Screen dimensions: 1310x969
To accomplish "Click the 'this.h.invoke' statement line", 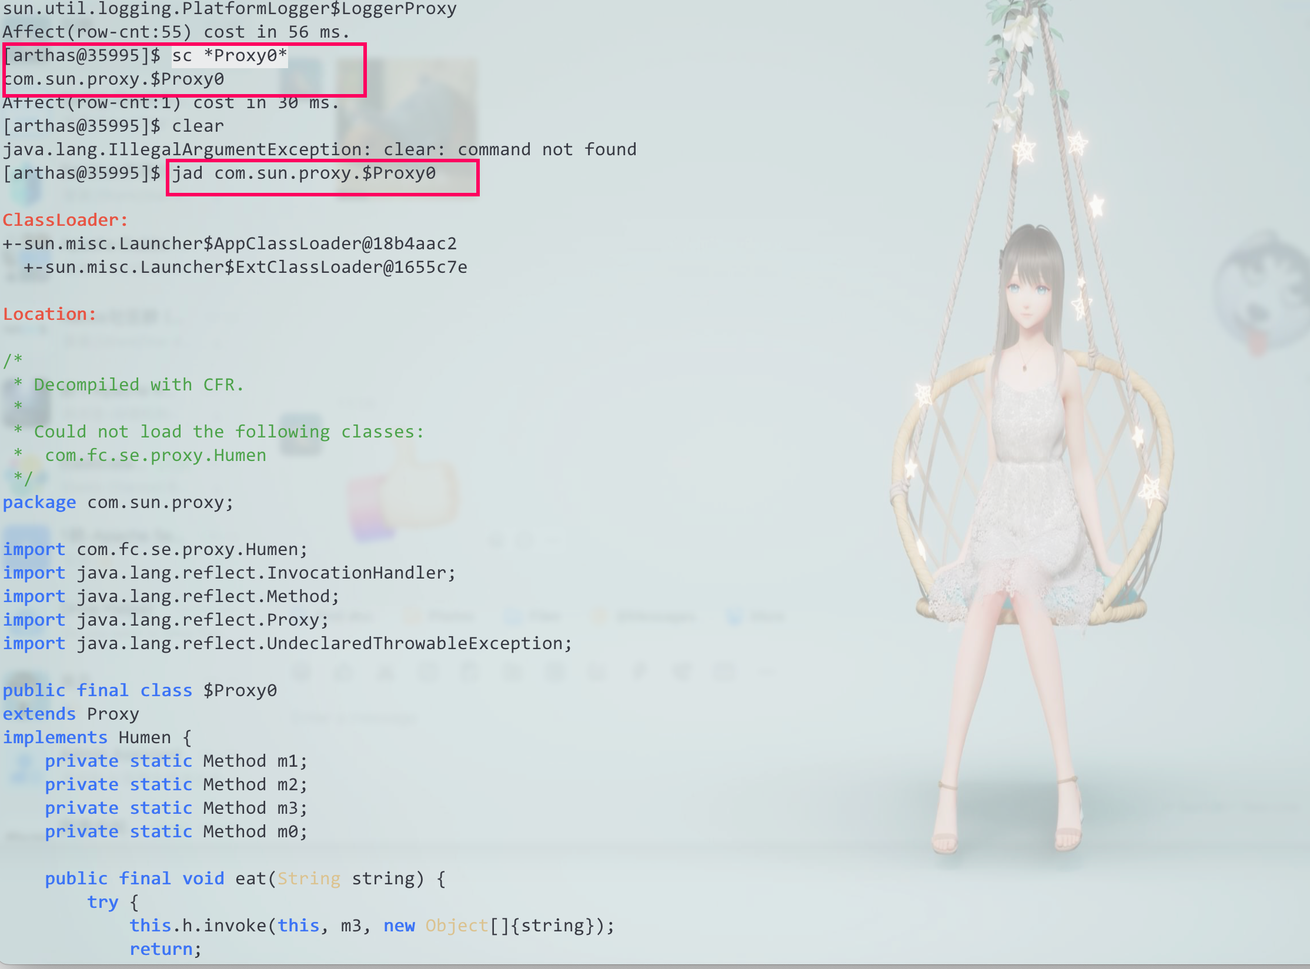I will (372, 926).
